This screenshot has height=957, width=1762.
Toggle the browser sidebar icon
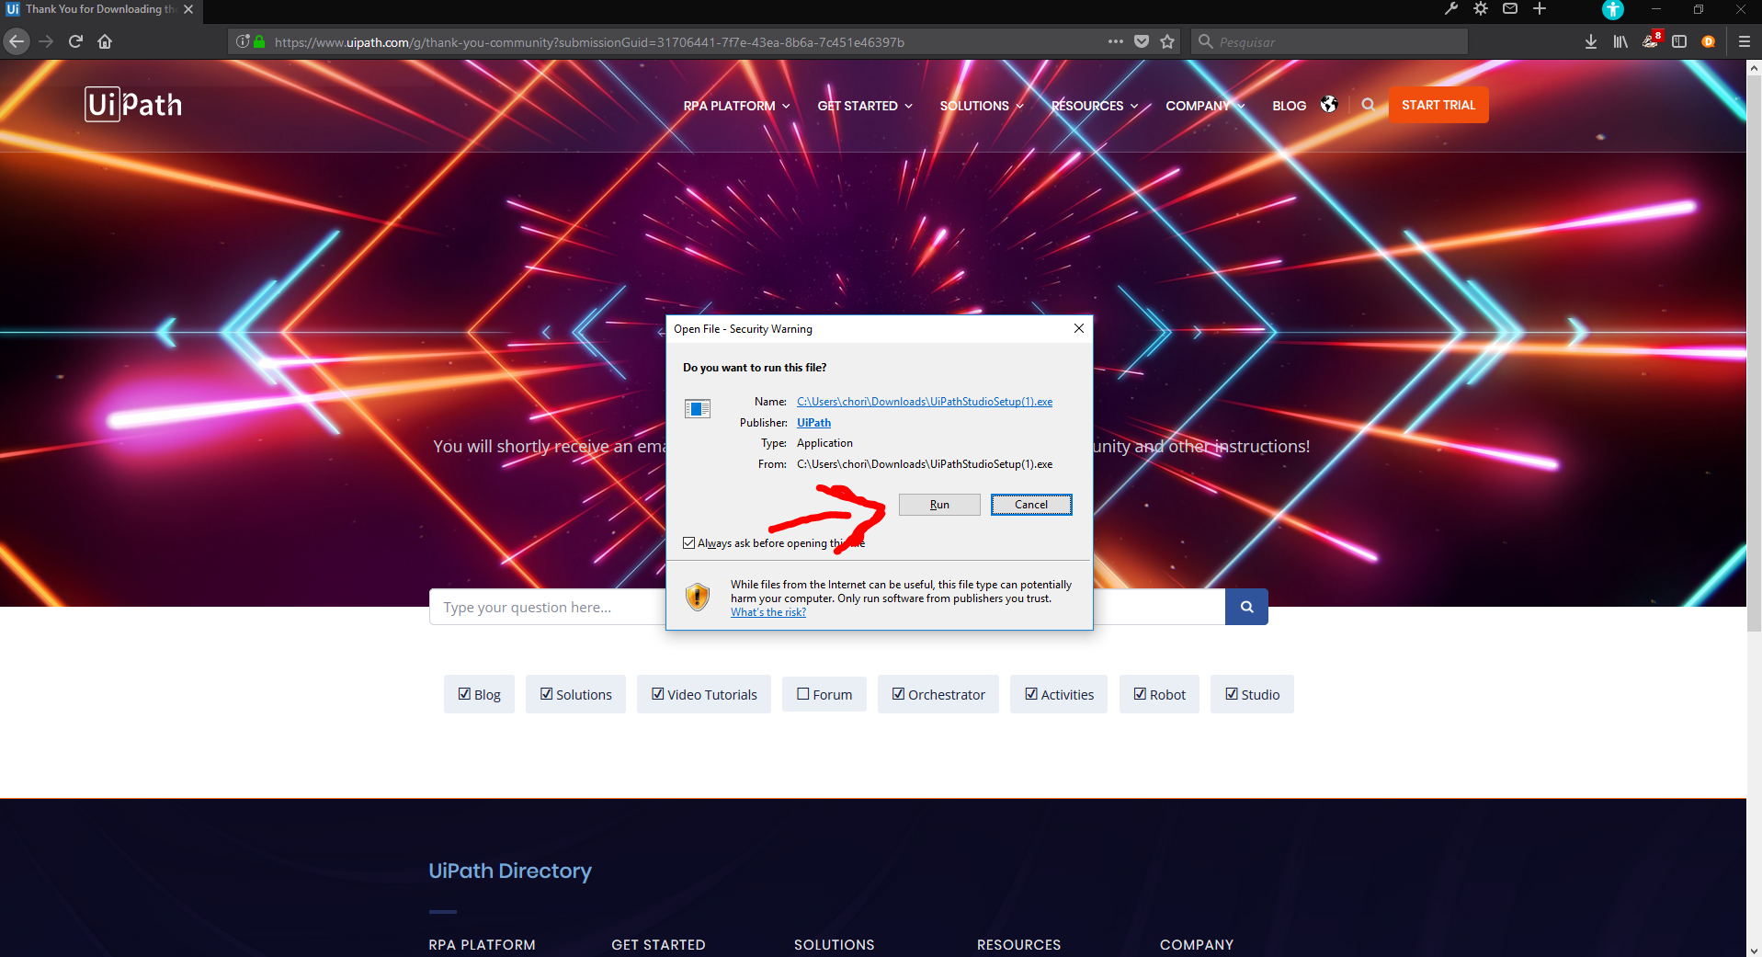click(x=1679, y=41)
